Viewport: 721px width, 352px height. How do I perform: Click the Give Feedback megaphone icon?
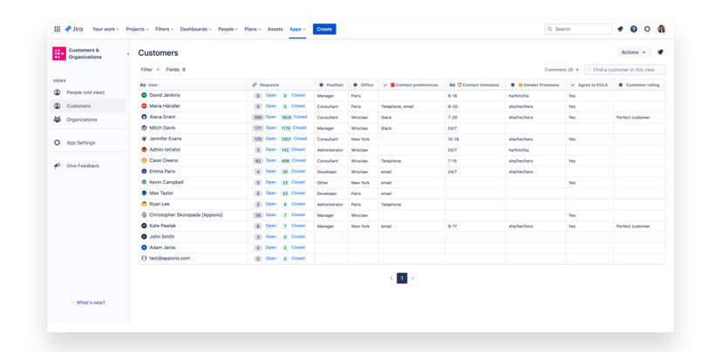(57, 166)
